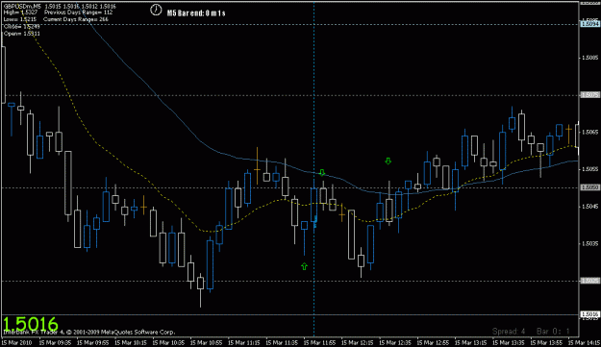Click the '15 Mar 13:55' time axis label
The image size is (601, 347).
coord(546,342)
